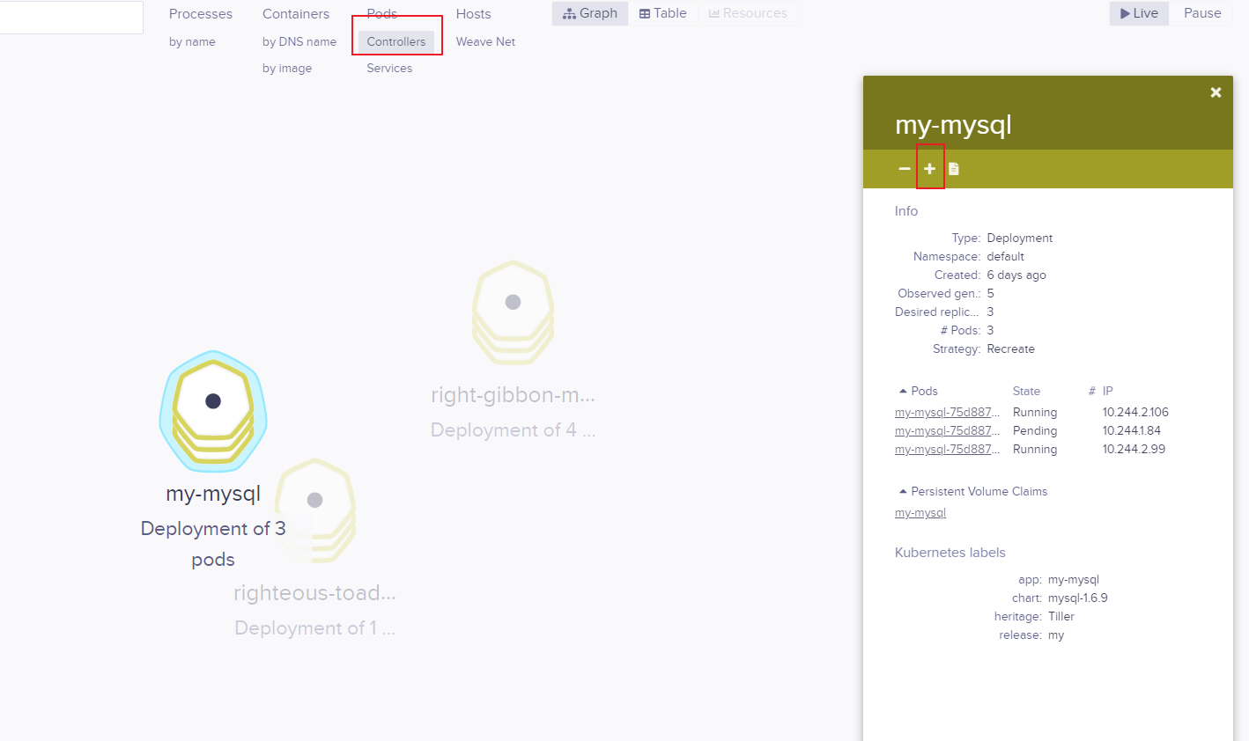
Task: Click the 'Deployment of 4 ...' label
Action: click(x=514, y=430)
